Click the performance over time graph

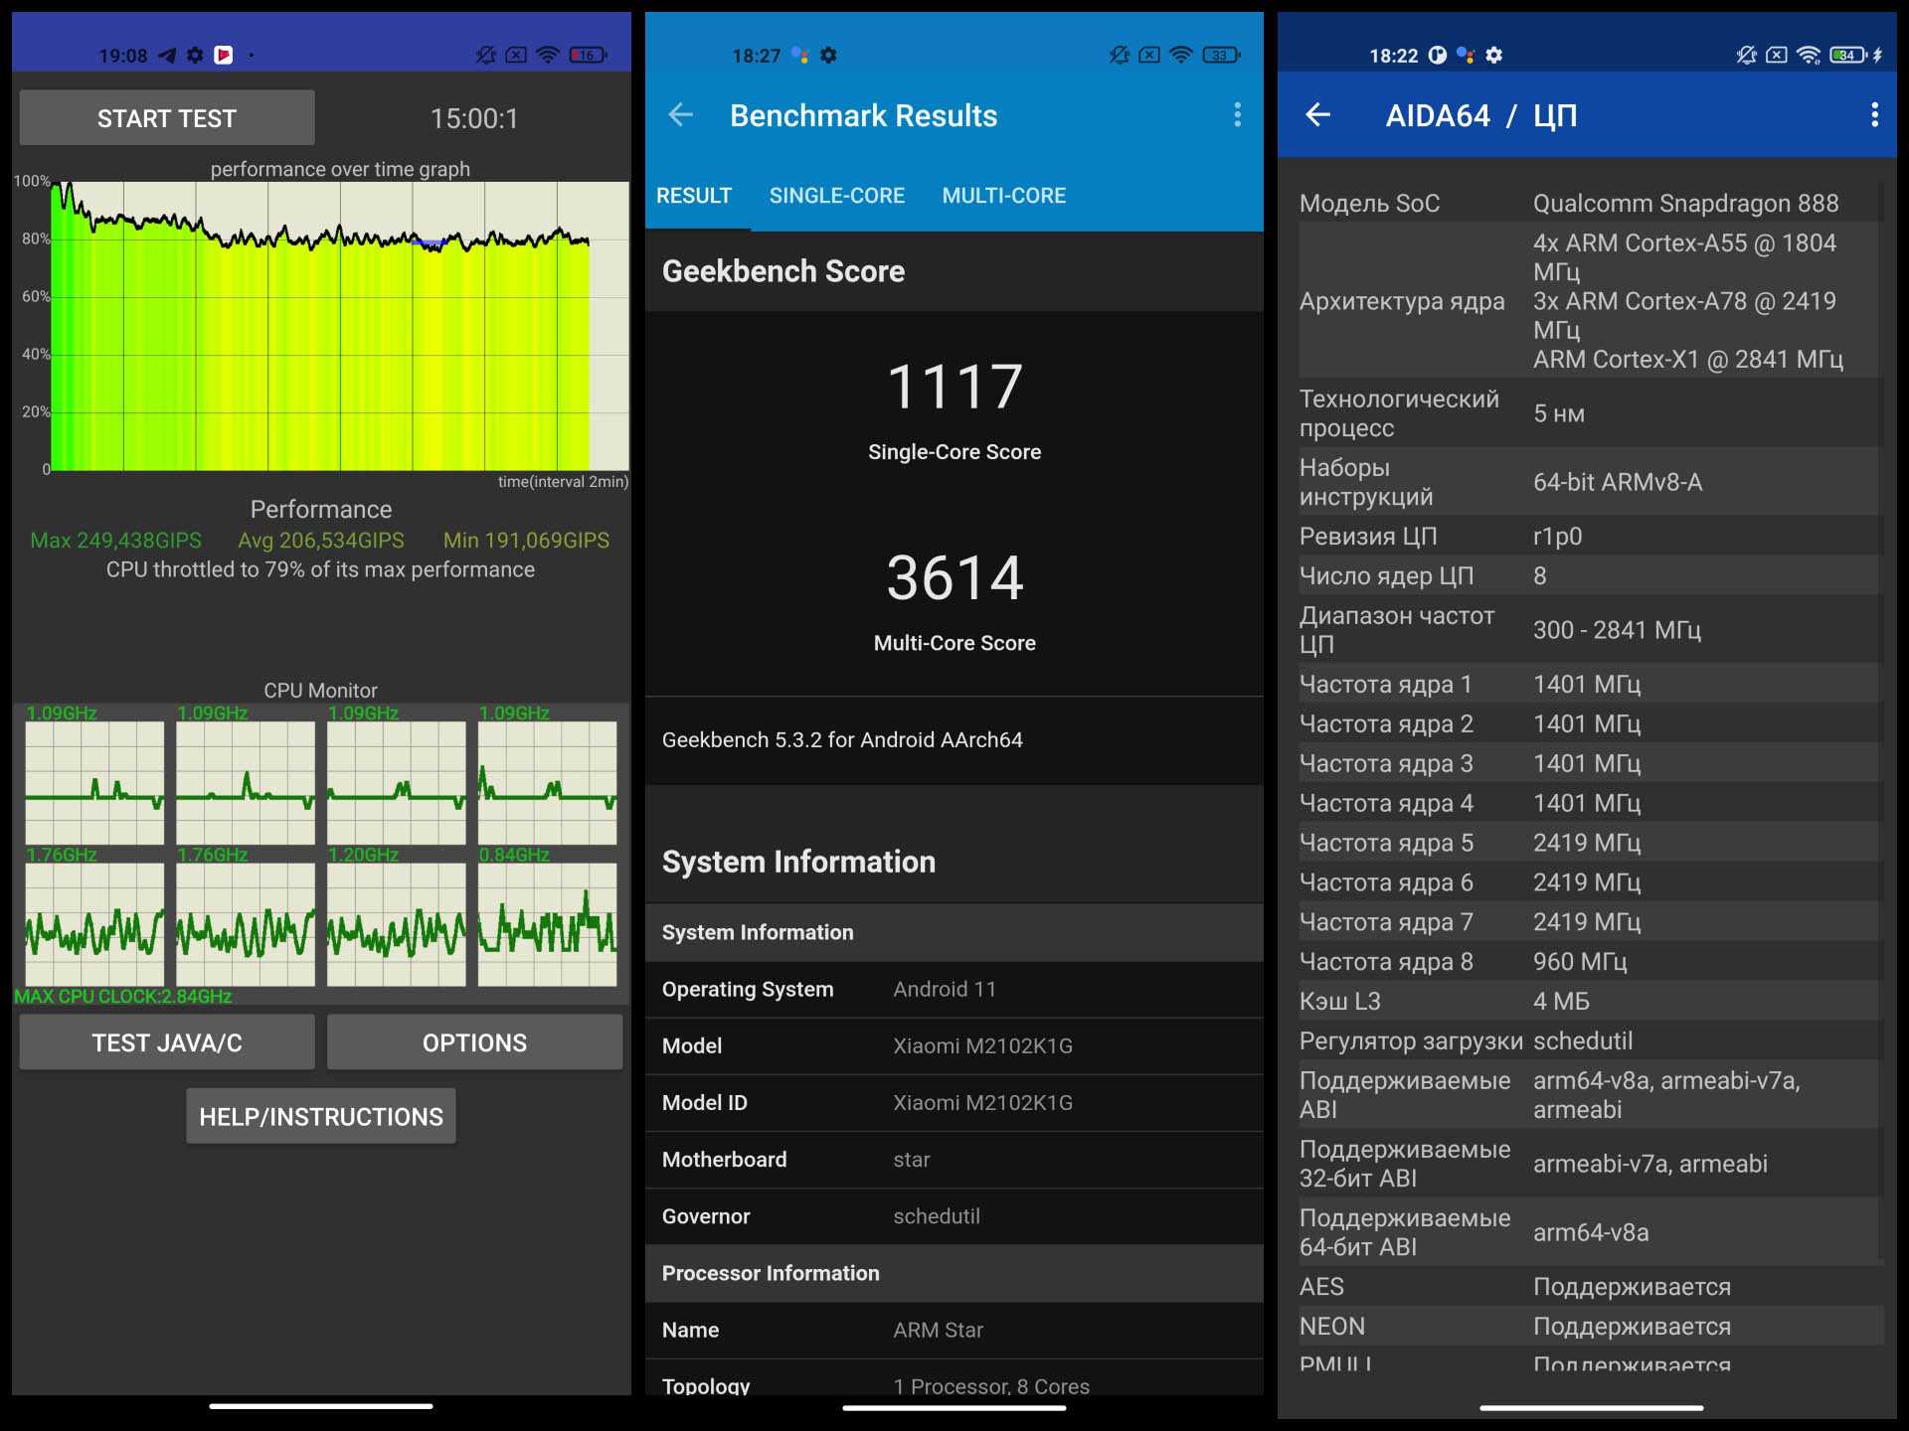338,326
